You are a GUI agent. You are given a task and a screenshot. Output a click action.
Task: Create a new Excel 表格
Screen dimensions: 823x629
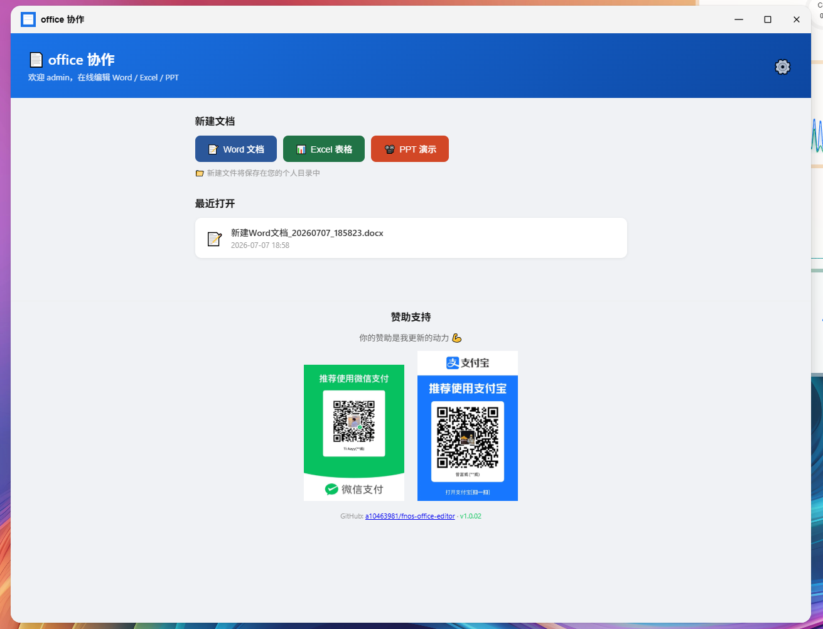click(324, 149)
